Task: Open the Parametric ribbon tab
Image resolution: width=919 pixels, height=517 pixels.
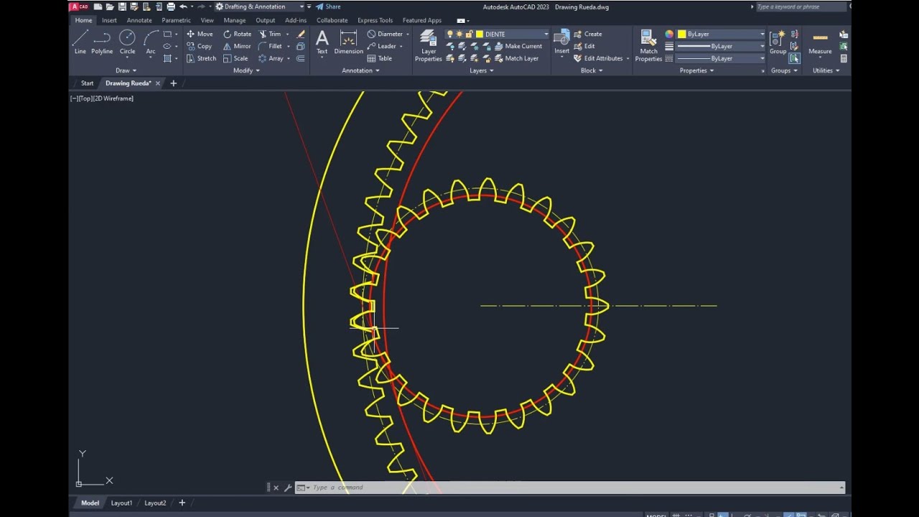Action: click(x=176, y=20)
